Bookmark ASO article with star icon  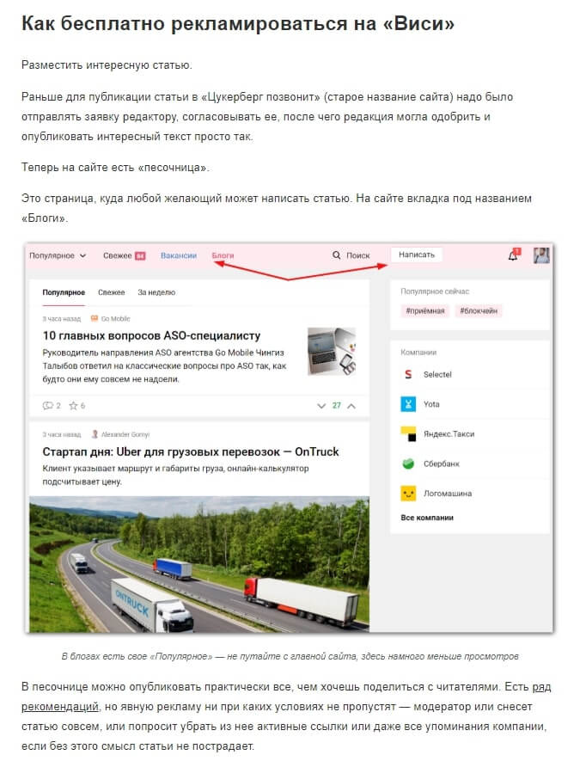coord(73,405)
